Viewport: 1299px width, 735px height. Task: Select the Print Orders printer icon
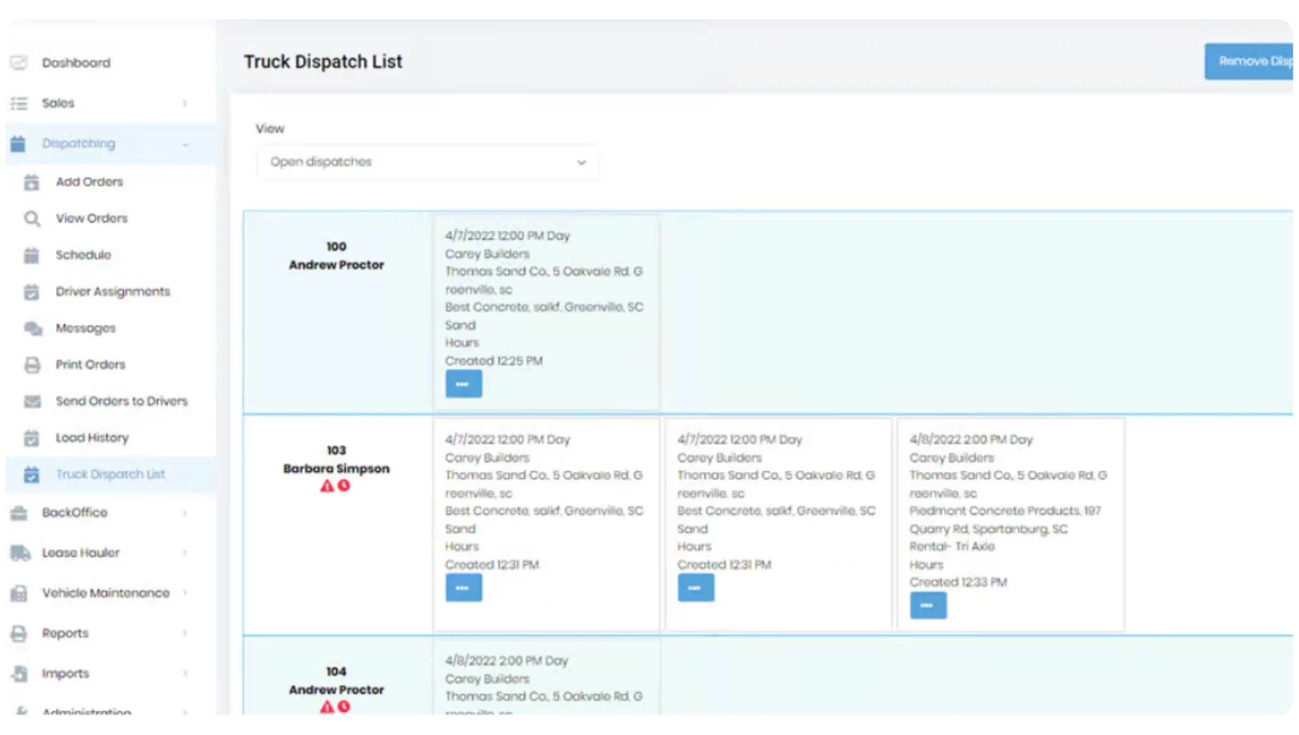(x=31, y=365)
